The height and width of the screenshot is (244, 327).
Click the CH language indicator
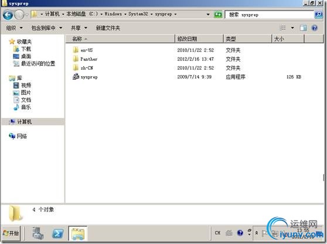217,233
